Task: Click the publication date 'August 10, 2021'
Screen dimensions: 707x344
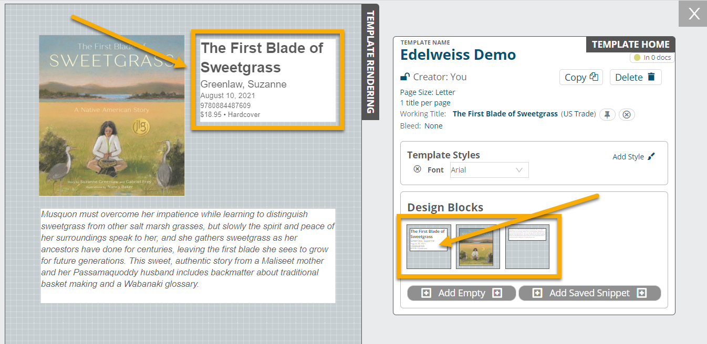Action: 228,96
